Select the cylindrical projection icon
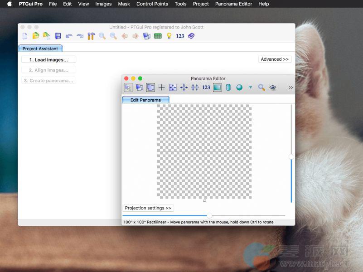363x272 pixels. 228,87
